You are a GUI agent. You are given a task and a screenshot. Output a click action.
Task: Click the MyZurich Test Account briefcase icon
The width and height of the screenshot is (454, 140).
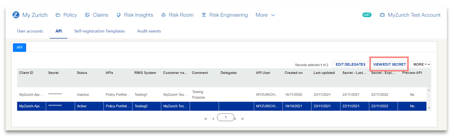click(382, 15)
